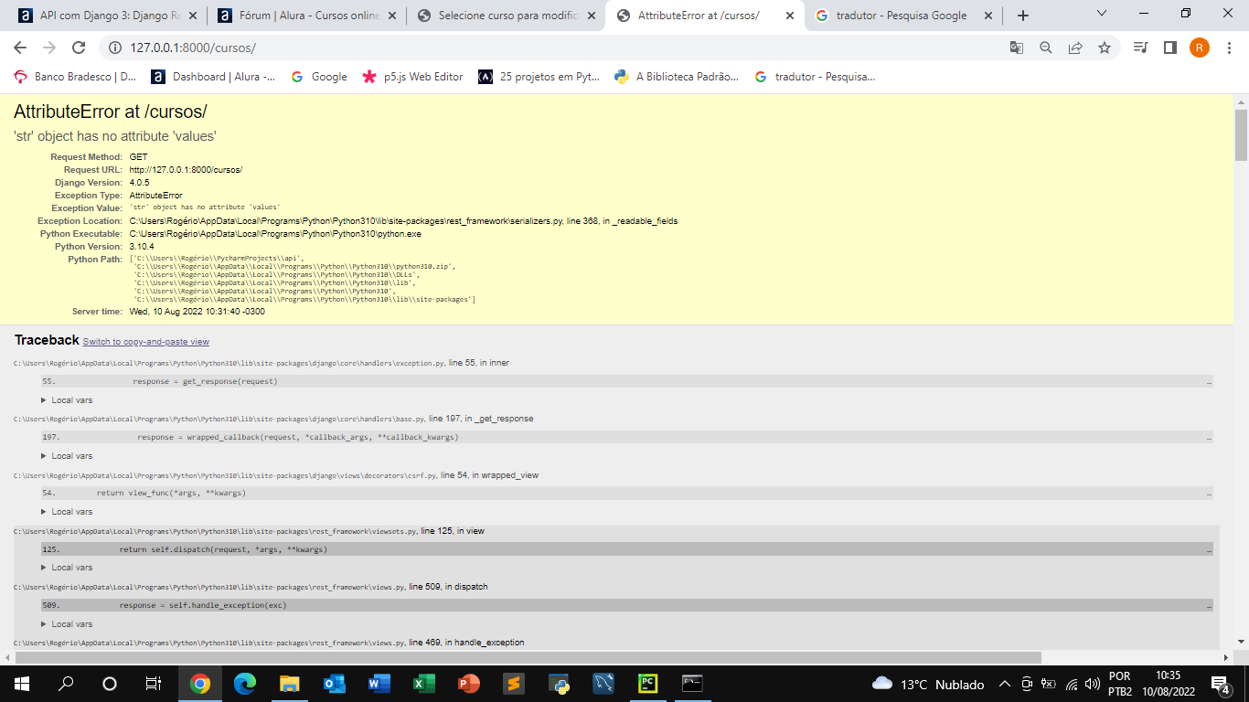
Task: Click the horizontal page scrollbar thumb
Action: click(x=528, y=657)
